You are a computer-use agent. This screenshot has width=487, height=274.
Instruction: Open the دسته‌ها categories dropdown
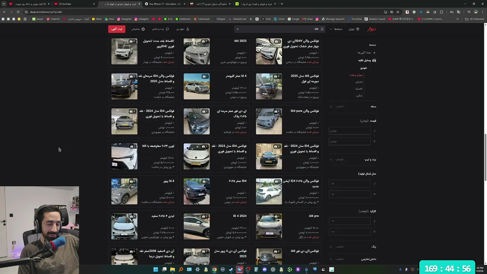[336, 29]
